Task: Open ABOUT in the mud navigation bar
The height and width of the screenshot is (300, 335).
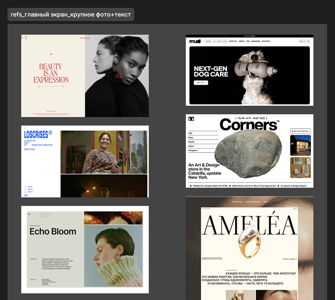Action: click(242, 41)
